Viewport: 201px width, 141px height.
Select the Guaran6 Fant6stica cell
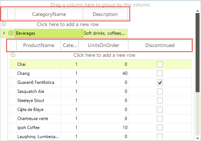coord(39,82)
